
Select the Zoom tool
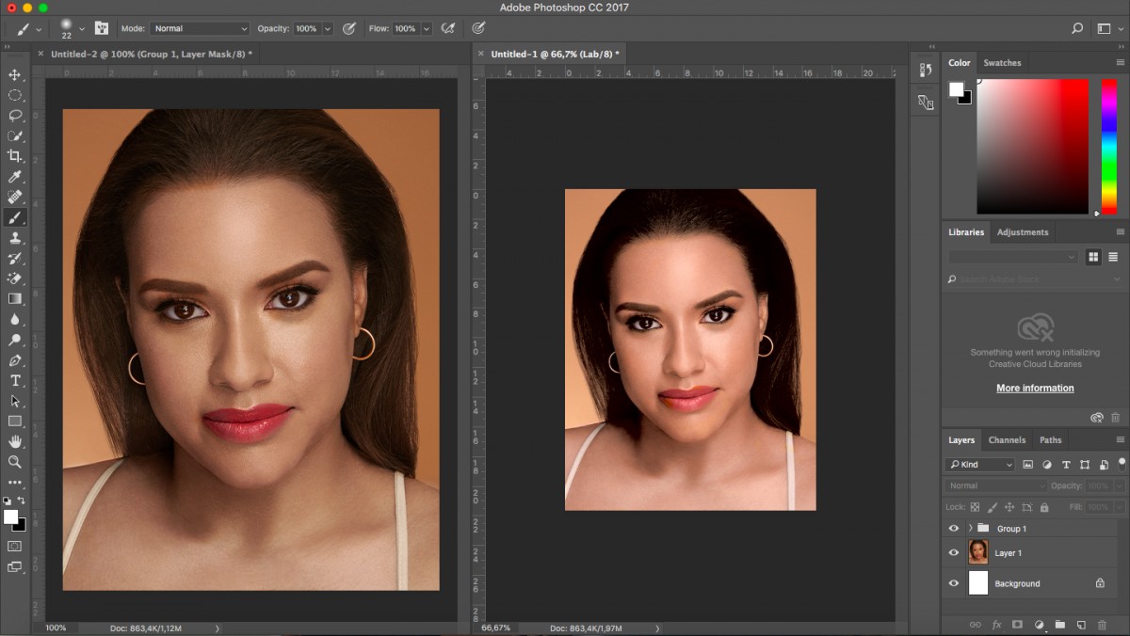(15, 462)
